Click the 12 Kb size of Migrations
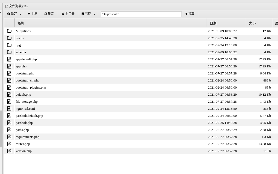Image resolution: width=278 pixels, height=174 pixels. coord(267,31)
